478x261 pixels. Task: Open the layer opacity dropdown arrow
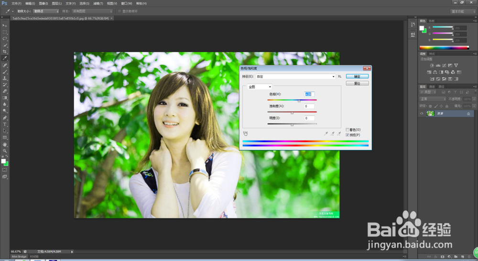[x=474, y=99]
